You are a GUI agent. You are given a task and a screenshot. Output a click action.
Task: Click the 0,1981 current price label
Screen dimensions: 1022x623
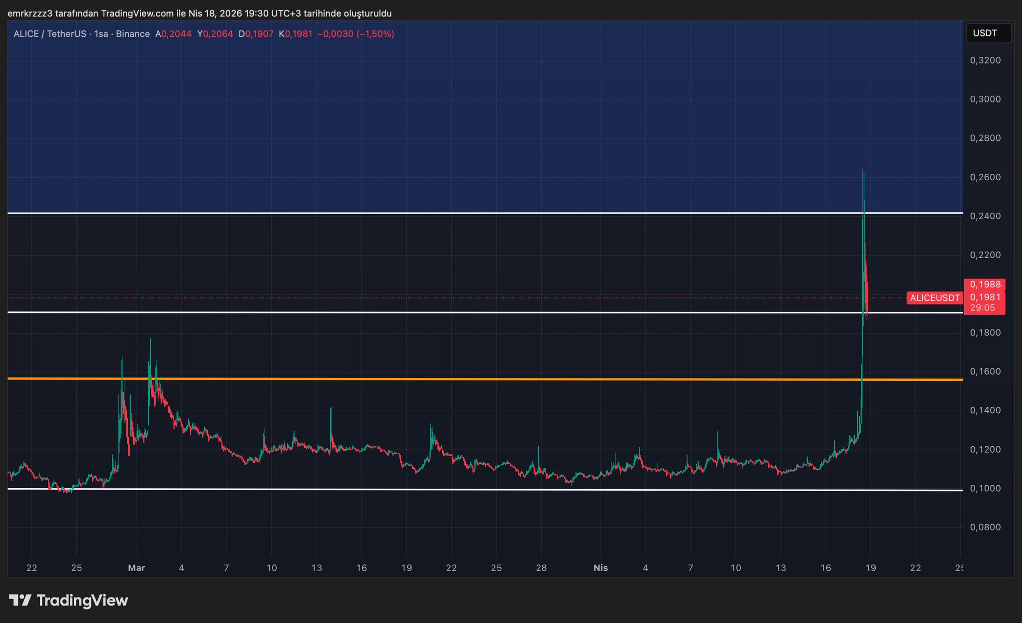coord(985,298)
